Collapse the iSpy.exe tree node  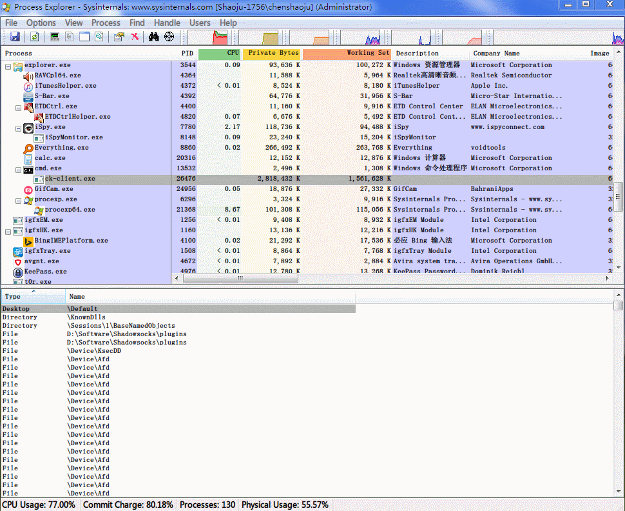tap(18, 128)
